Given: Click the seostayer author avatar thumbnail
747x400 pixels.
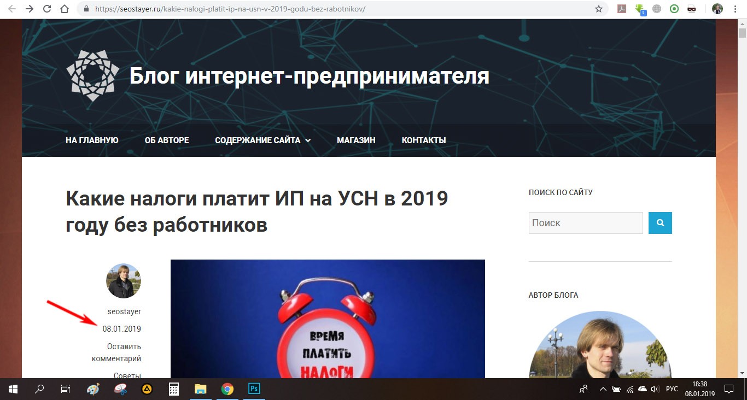Looking at the screenshot, I should coord(124,281).
